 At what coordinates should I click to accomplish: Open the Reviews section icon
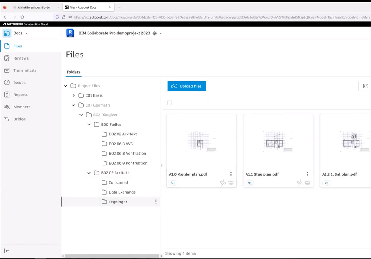click(x=7, y=58)
